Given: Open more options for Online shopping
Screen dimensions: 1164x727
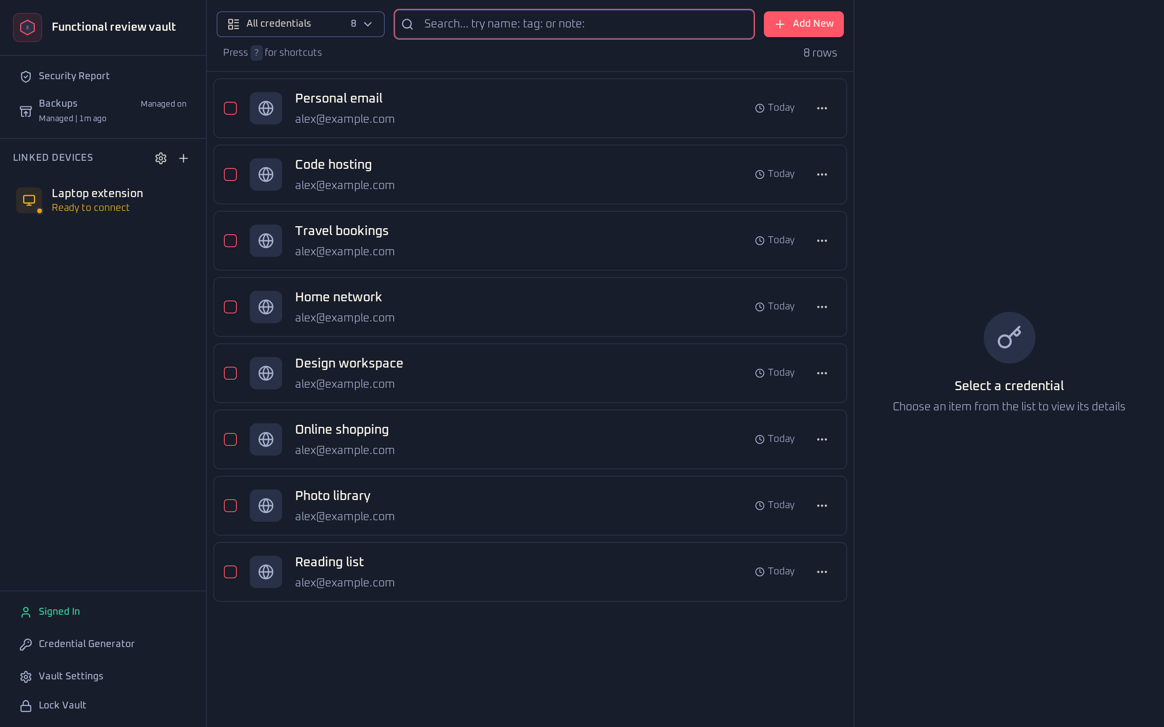Looking at the screenshot, I should pyautogui.click(x=822, y=439).
